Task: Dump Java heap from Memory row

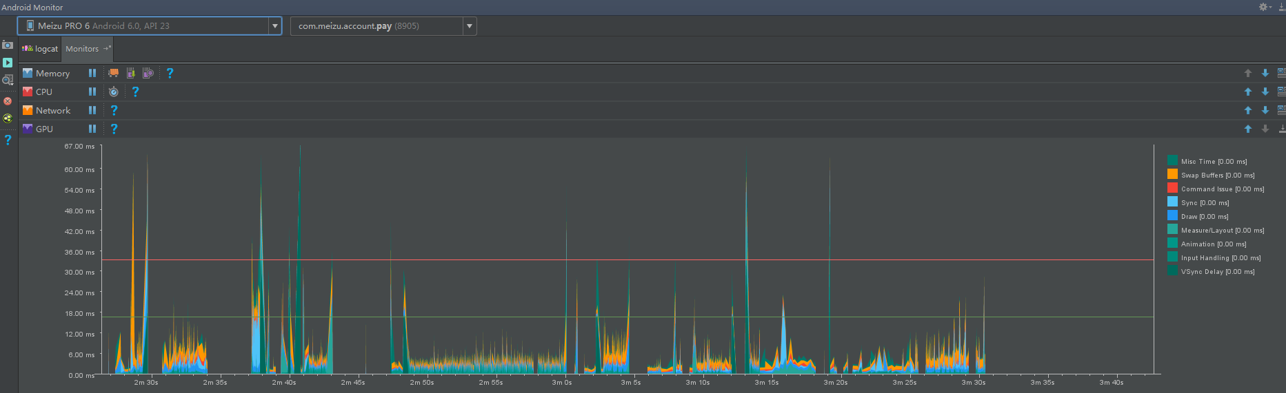Action: coord(131,73)
